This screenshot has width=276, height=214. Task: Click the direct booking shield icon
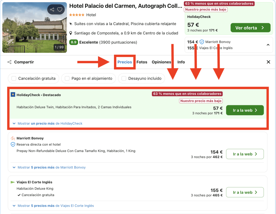click(13, 145)
